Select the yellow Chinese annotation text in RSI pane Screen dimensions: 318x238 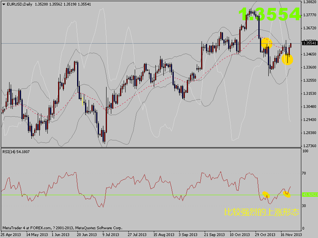coord(262,212)
